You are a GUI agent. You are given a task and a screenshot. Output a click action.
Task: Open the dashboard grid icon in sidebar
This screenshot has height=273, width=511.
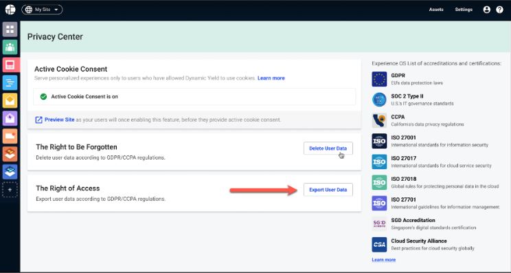point(10,30)
